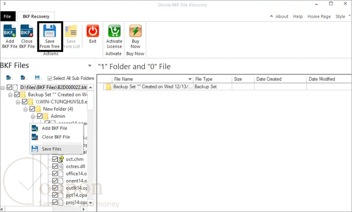Uncheck the oct.chm checkbox

[x=55, y=159]
